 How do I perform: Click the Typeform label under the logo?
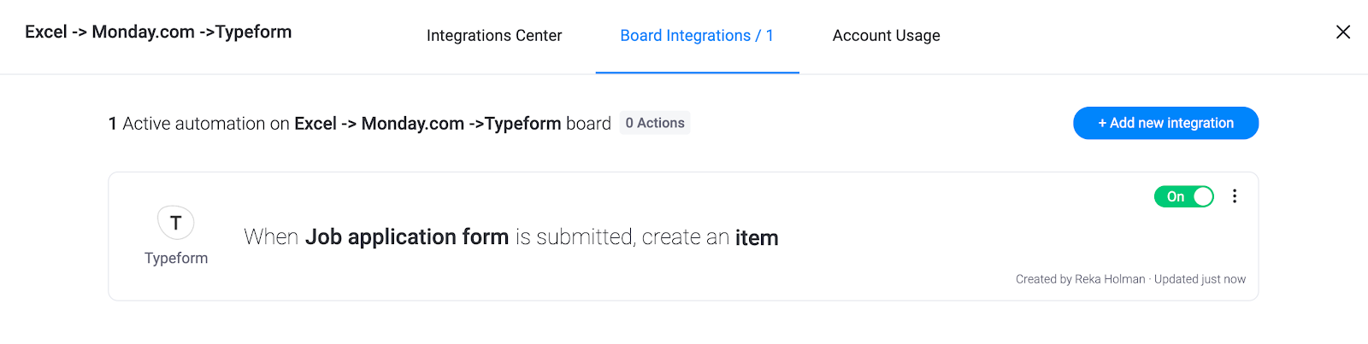(x=176, y=258)
